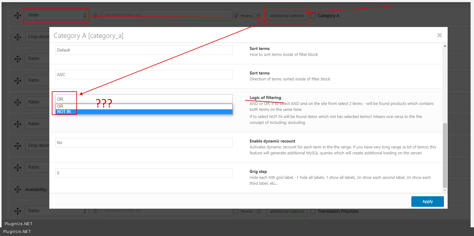The image size is (474, 236).
Task: Close the Category A options dialog
Action: (x=439, y=35)
